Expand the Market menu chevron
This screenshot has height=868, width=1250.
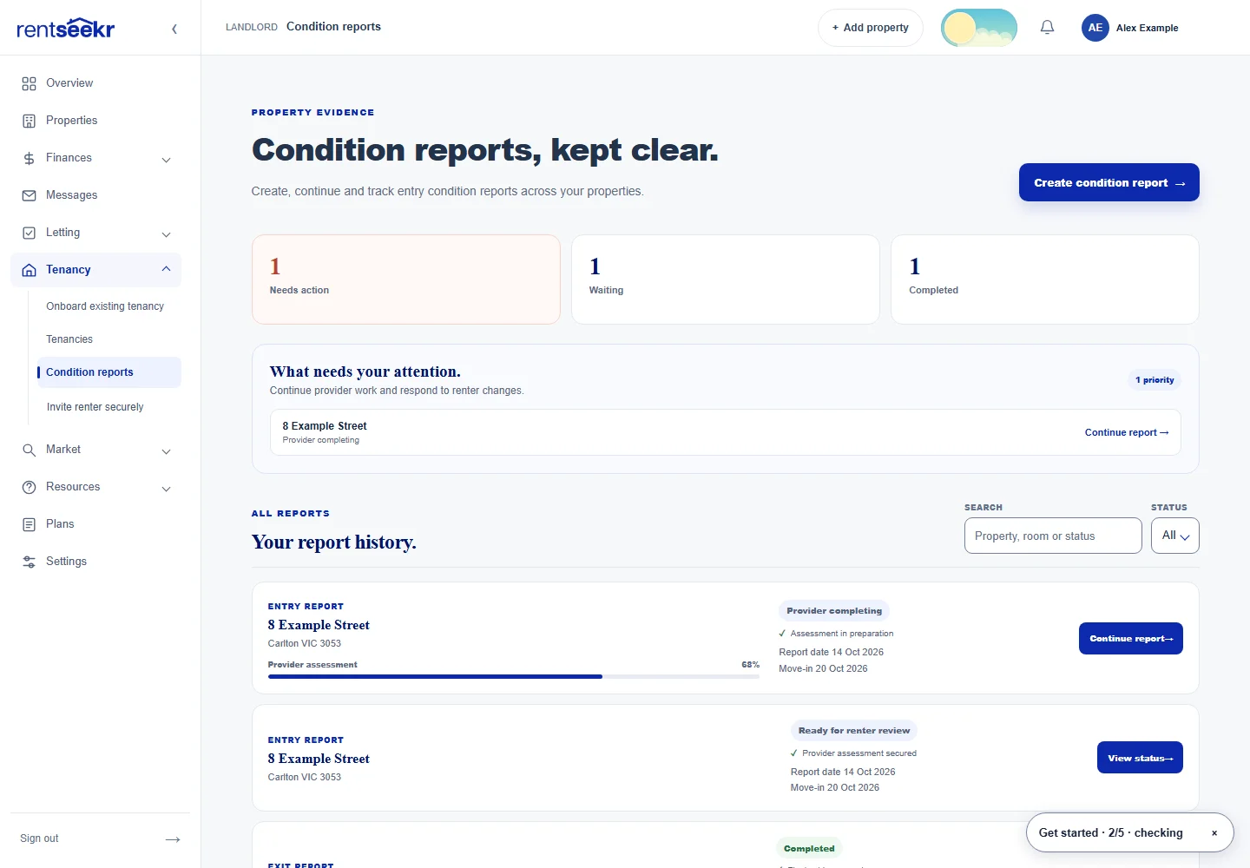coord(167,451)
